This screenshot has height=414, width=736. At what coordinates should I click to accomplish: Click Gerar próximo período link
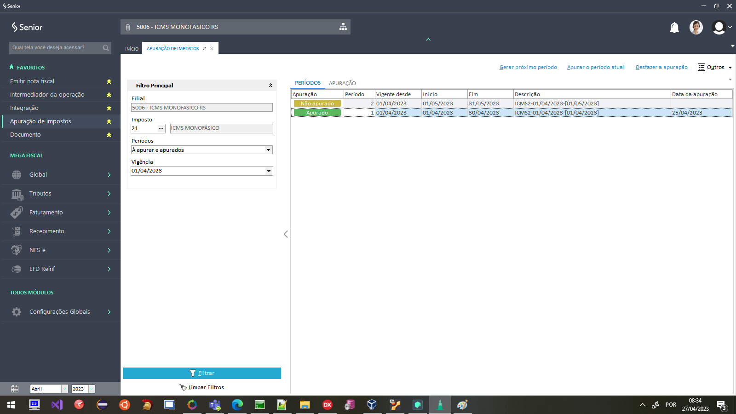pyautogui.click(x=528, y=67)
